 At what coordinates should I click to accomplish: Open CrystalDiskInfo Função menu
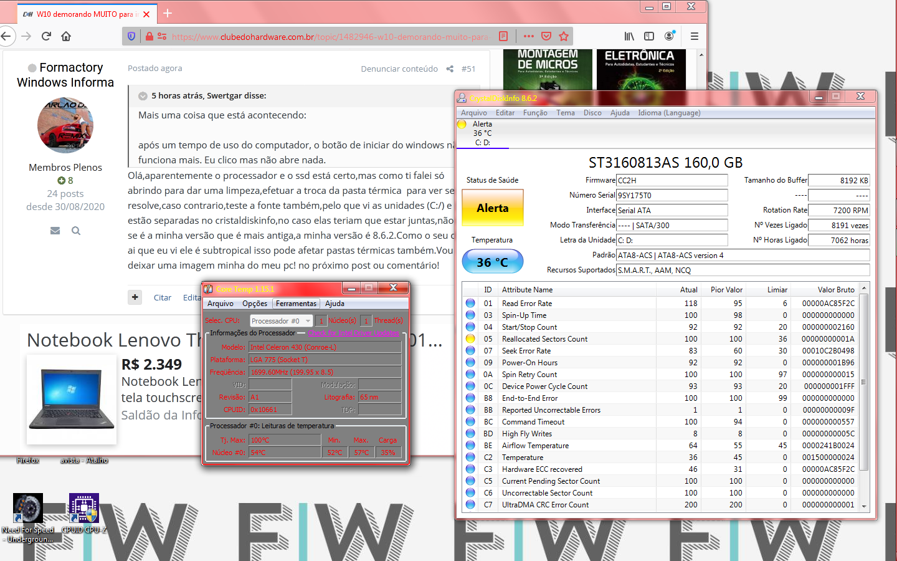coord(535,113)
